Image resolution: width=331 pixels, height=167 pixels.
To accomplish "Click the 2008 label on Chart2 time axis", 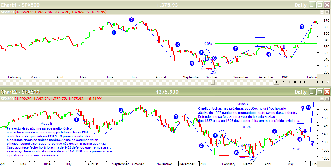I will coord(203,164).
